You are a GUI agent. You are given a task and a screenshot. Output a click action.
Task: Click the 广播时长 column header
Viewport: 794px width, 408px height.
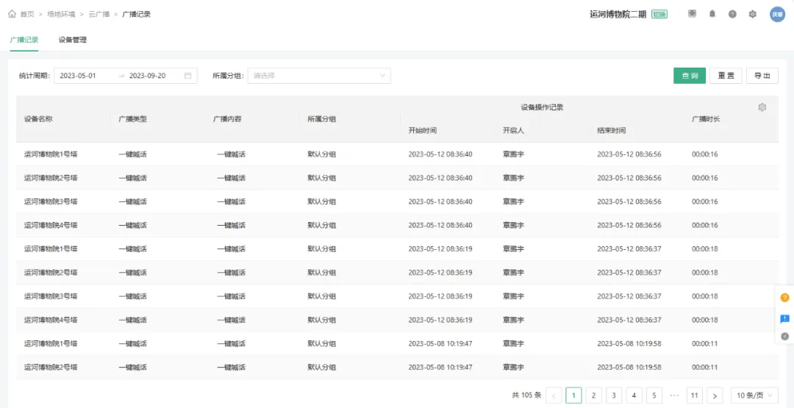[706, 119]
